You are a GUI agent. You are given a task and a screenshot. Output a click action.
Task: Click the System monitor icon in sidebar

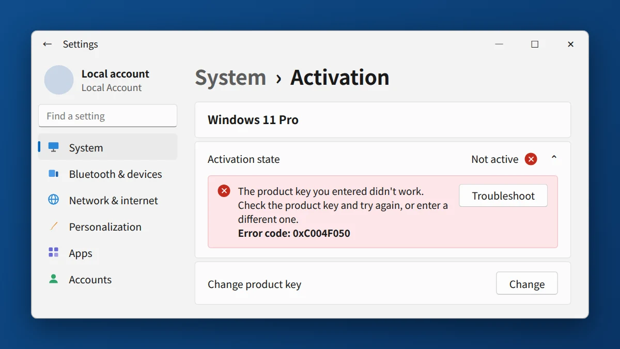tap(53, 147)
